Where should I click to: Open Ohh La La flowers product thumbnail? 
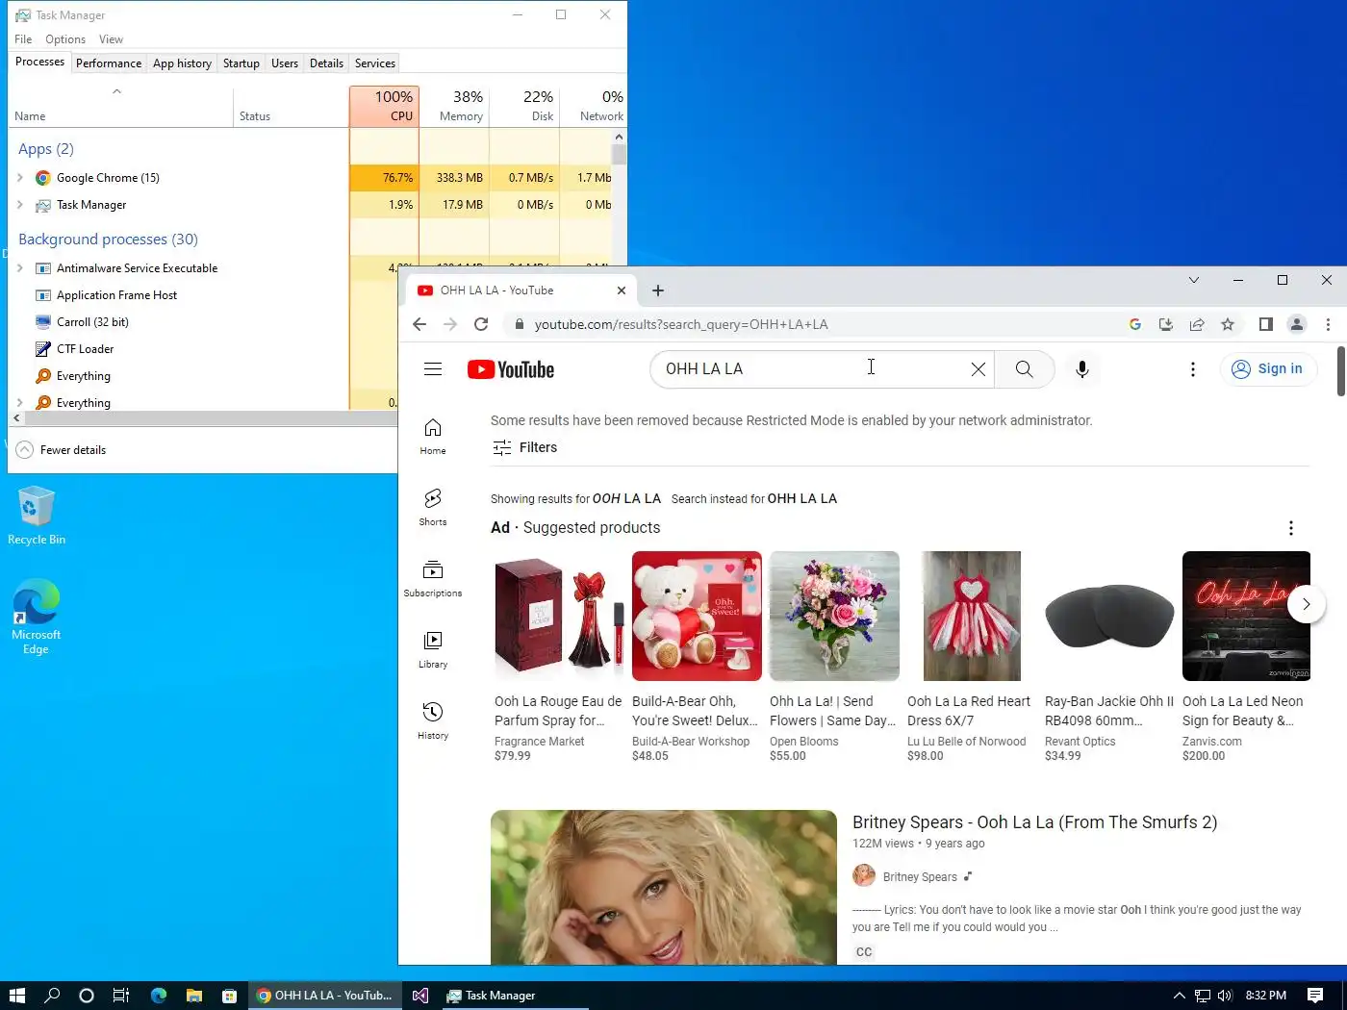click(x=834, y=616)
